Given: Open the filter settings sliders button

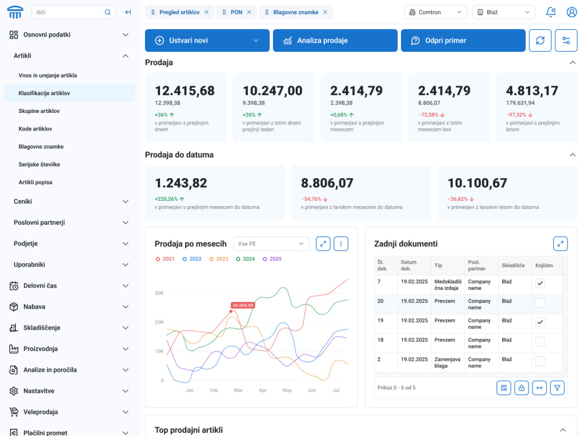Looking at the screenshot, I should 566,41.
